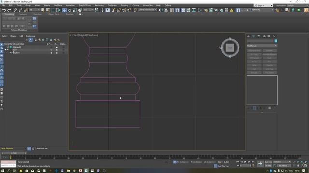Open the Display tab in Command Panel

pos(269,37)
